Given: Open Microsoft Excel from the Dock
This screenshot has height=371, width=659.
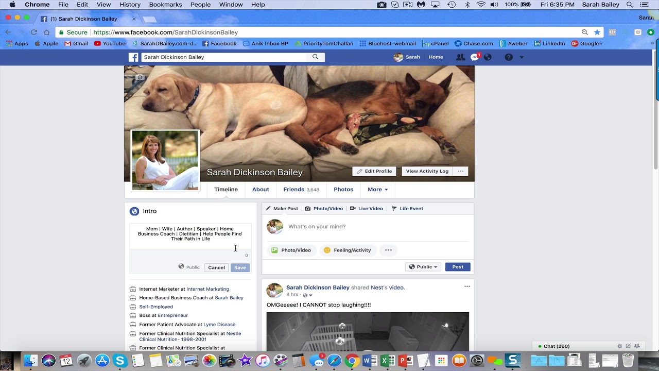Looking at the screenshot, I should (388, 361).
